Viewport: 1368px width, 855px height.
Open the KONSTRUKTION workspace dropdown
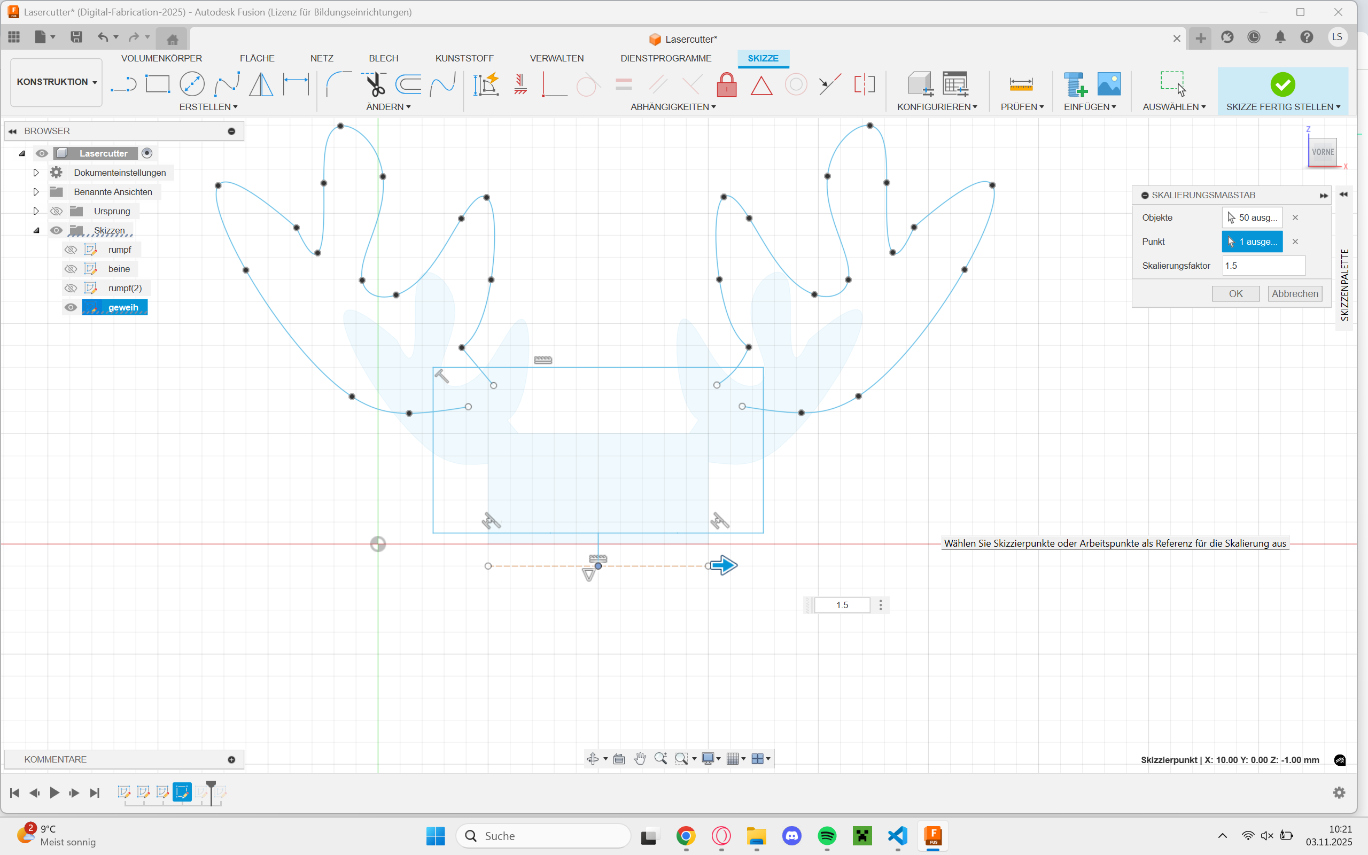click(x=57, y=82)
